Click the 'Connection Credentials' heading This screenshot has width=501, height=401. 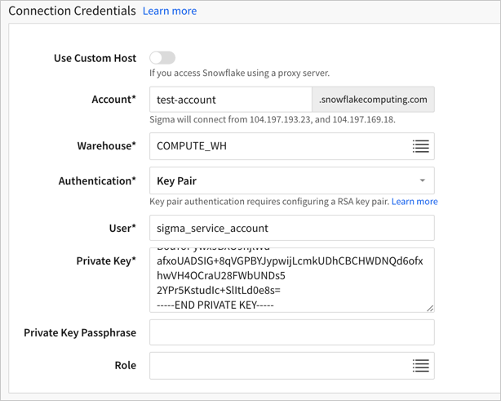point(72,11)
